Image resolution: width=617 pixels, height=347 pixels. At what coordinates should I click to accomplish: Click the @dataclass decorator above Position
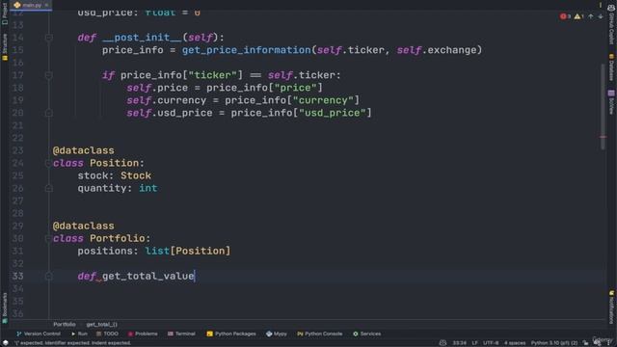pos(84,150)
